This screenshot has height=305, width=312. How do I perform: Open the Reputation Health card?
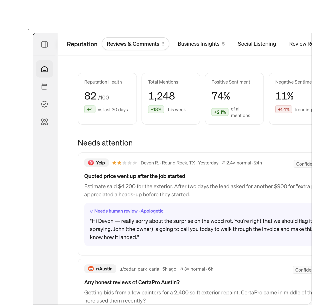click(107, 99)
